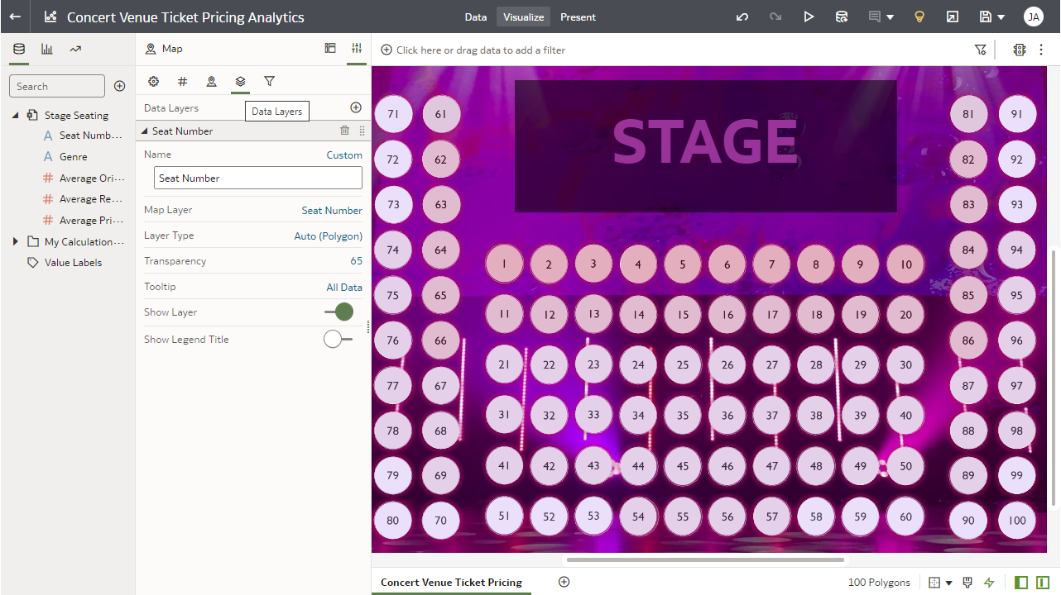Viewport: 1061px width, 595px height.
Task: Click the hashtag (Values) properties icon
Action: click(182, 82)
